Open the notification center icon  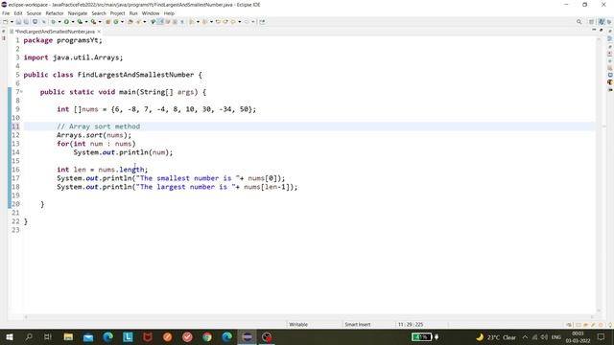[602, 337]
